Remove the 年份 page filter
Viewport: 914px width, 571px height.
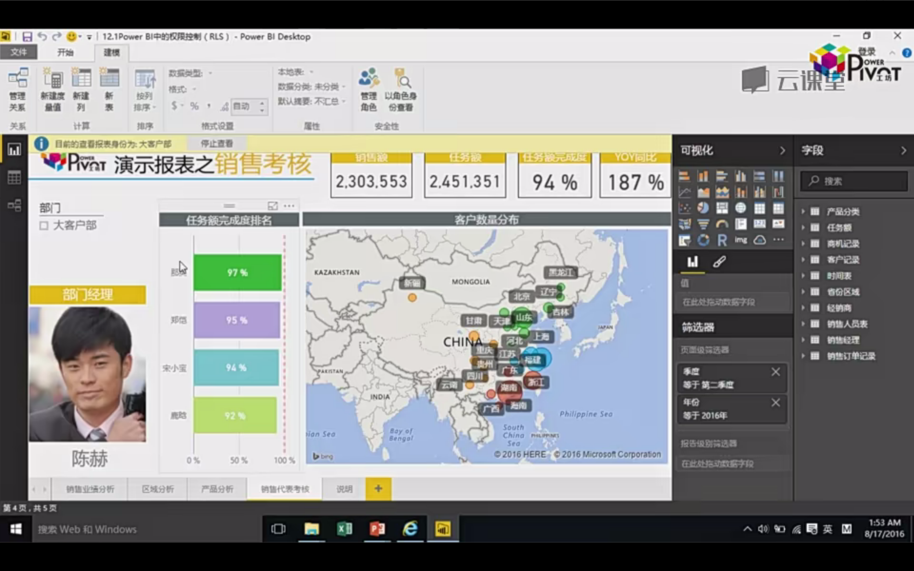pyautogui.click(x=775, y=403)
